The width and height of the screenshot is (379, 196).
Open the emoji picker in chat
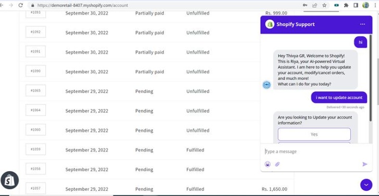[x=267, y=164]
